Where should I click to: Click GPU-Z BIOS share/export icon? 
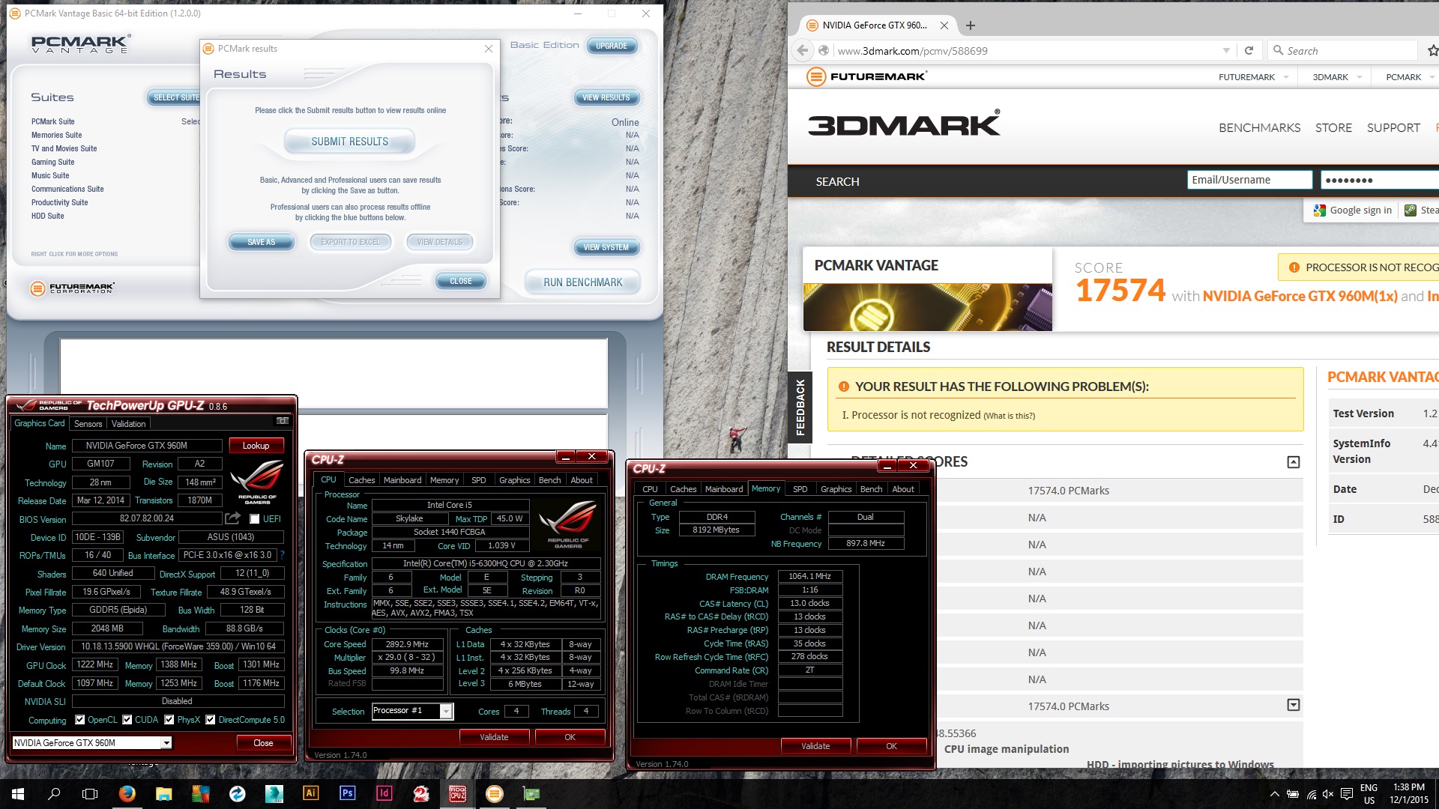pos(232,518)
